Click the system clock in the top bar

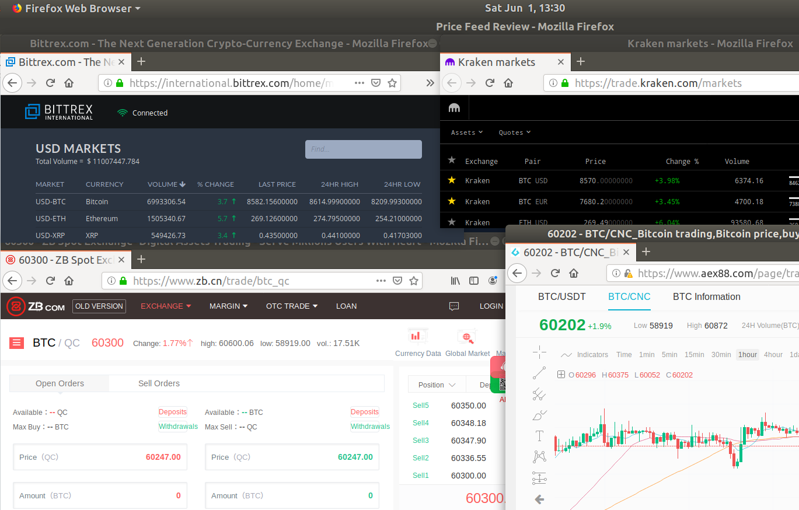[x=525, y=8]
